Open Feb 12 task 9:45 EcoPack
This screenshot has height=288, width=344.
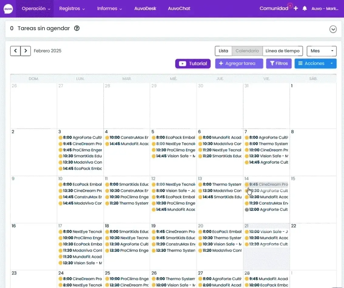tap(173, 197)
